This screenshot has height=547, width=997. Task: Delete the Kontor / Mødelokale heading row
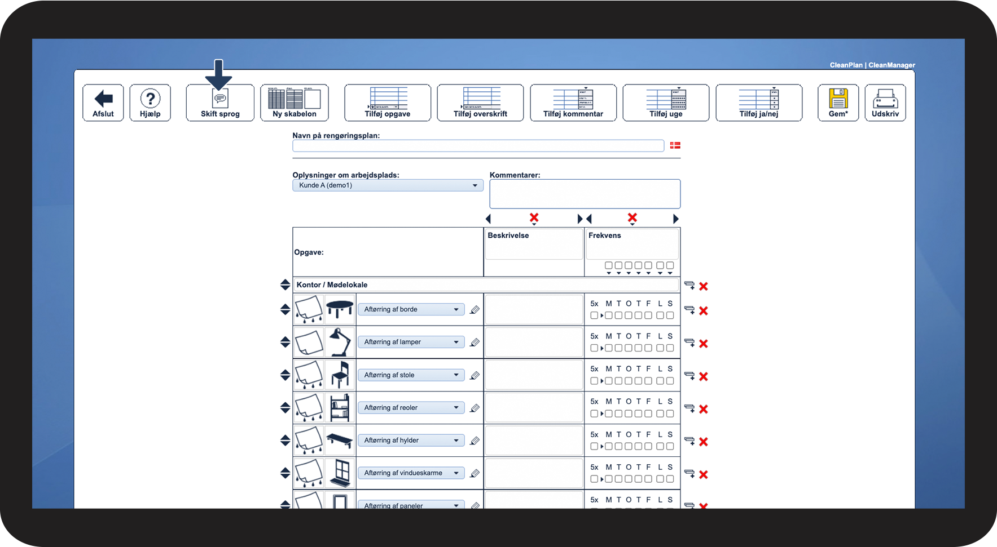[704, 286]
